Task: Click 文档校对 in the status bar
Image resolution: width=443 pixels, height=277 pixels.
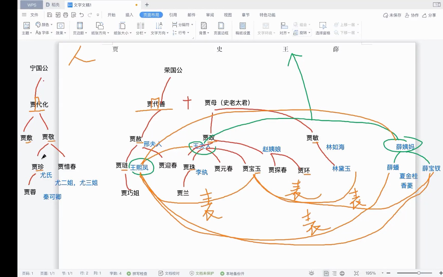Action: [x=169, y=273]
